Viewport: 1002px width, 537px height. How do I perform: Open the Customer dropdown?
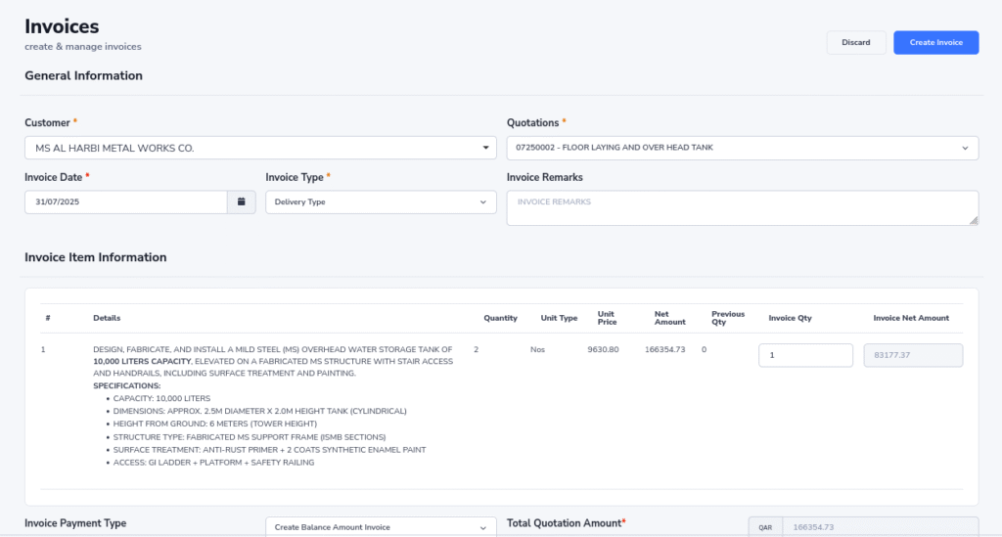coord(260,148)
